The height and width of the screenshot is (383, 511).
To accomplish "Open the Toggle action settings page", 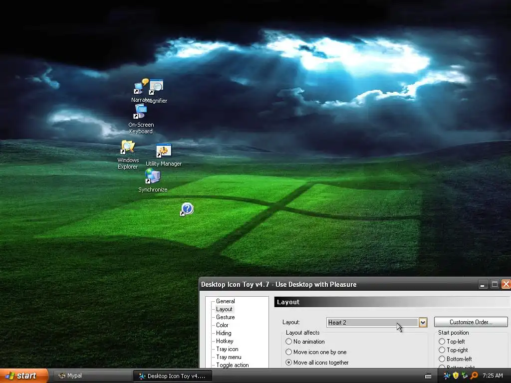I will coord(233,365).
